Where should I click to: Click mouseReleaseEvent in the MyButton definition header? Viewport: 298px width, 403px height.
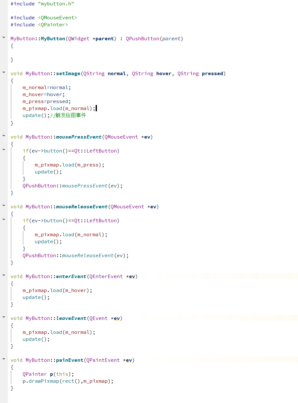coord(82,207)
